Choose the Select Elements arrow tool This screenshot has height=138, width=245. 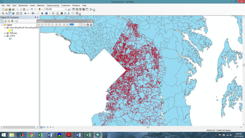[42, 13]
